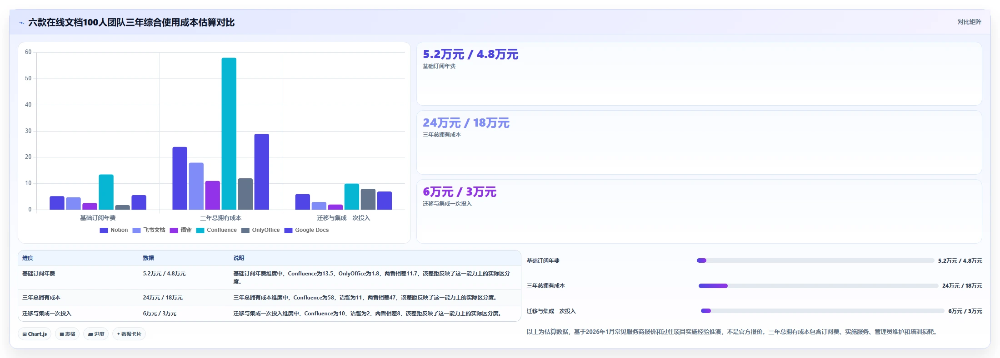Click the footnote starting 以上为估算数据
Image resolution: width=1000 pixels, height=358 pixels.
pyautogui.click(x=732, y=332)
